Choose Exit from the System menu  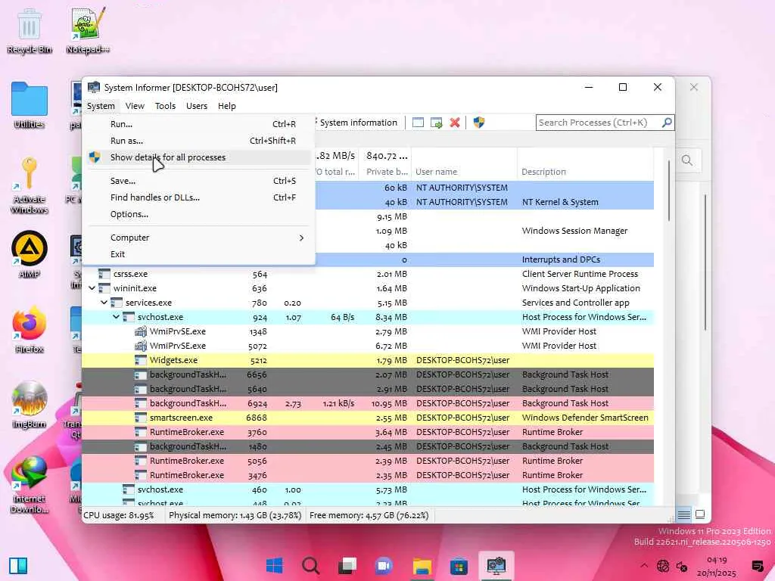[199, 254]
